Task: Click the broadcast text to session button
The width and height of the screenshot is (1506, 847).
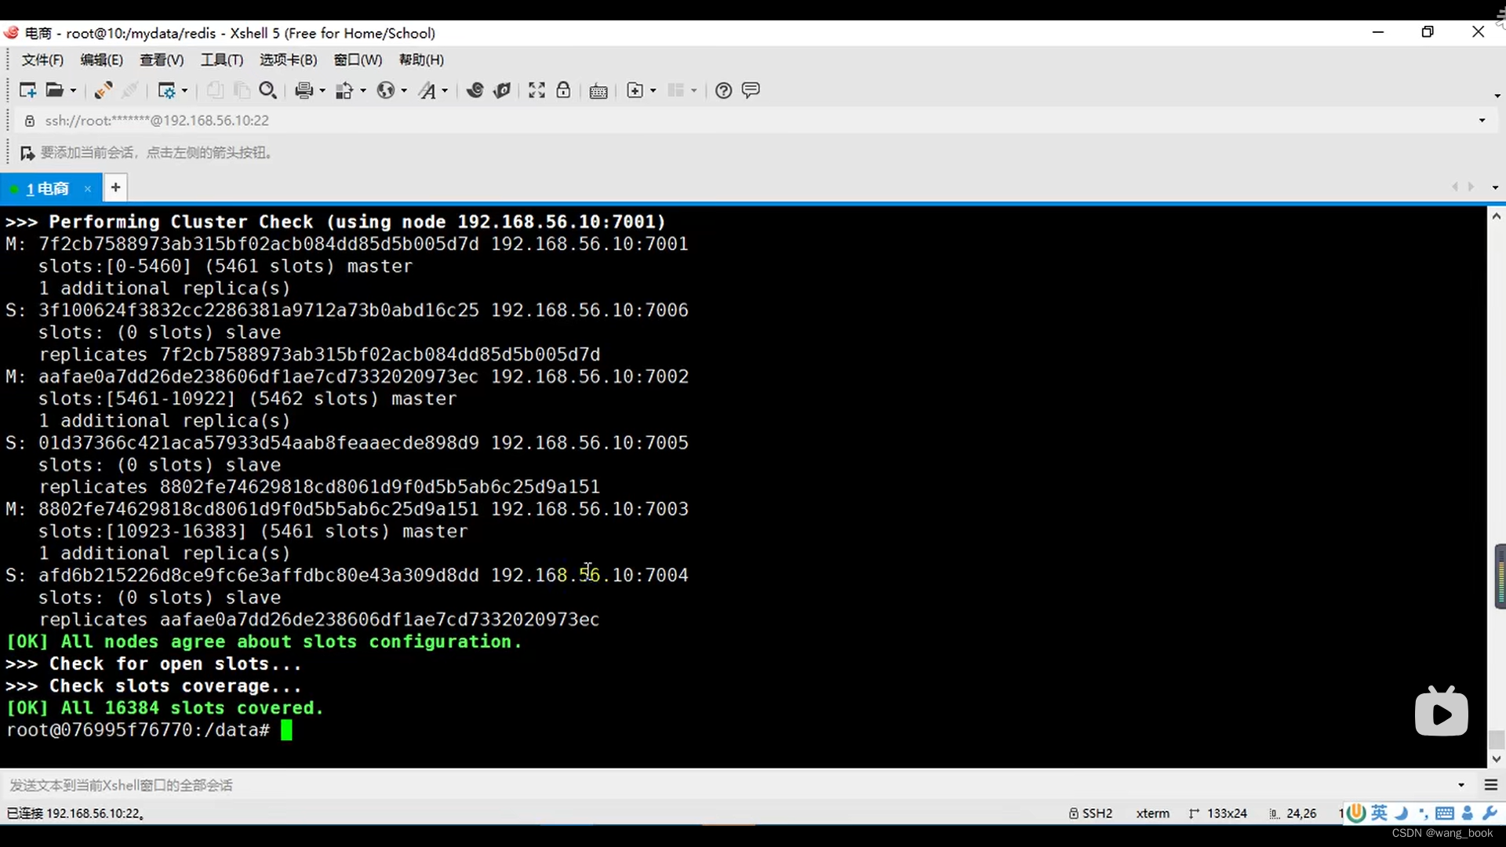Action: click(x=751, y=91)
